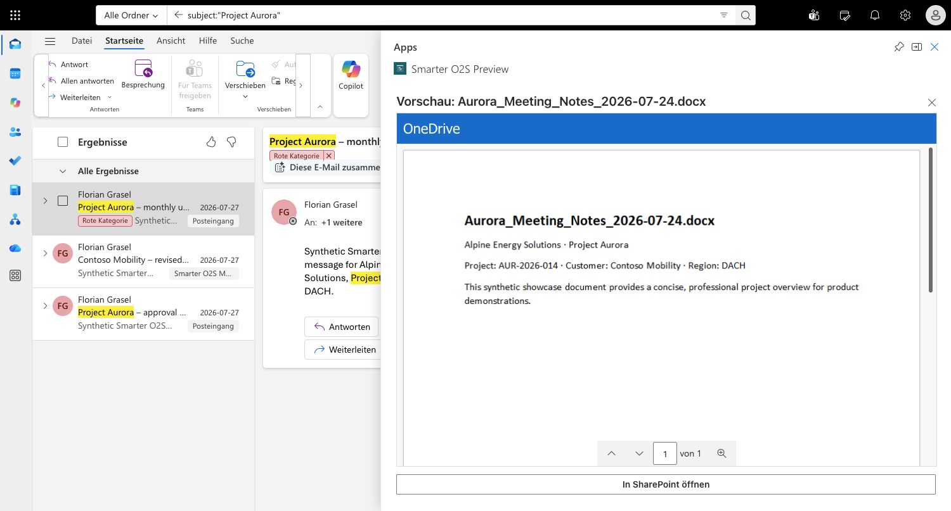Open the account profile avatar

click(936, 15)
